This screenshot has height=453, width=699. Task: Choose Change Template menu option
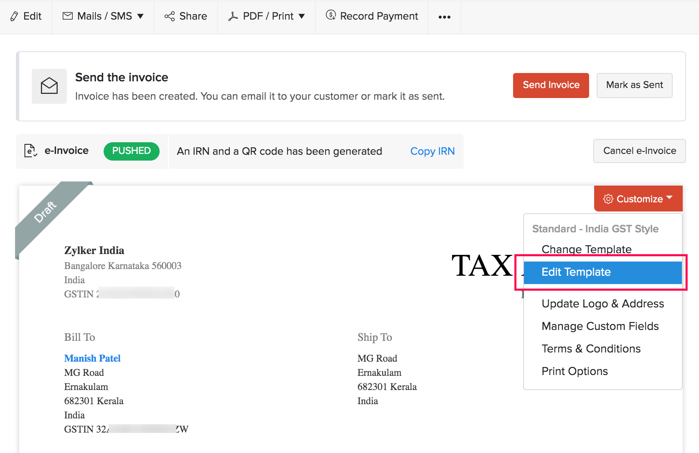586,249
